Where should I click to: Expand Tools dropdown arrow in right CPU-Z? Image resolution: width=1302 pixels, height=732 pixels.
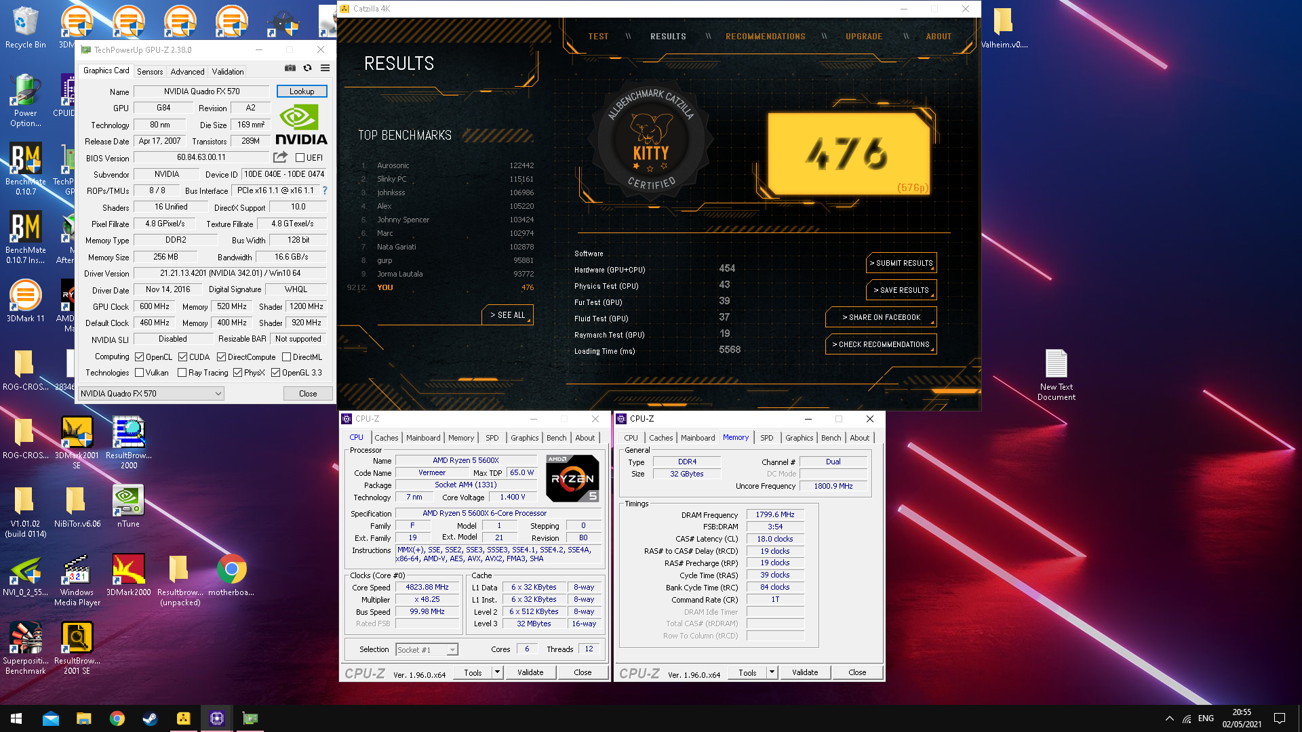tap(772, 672)
